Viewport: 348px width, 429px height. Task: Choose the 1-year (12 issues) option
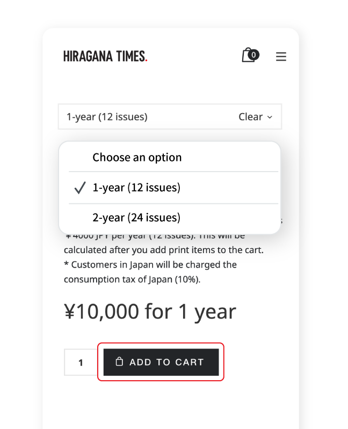click(136, 188)
